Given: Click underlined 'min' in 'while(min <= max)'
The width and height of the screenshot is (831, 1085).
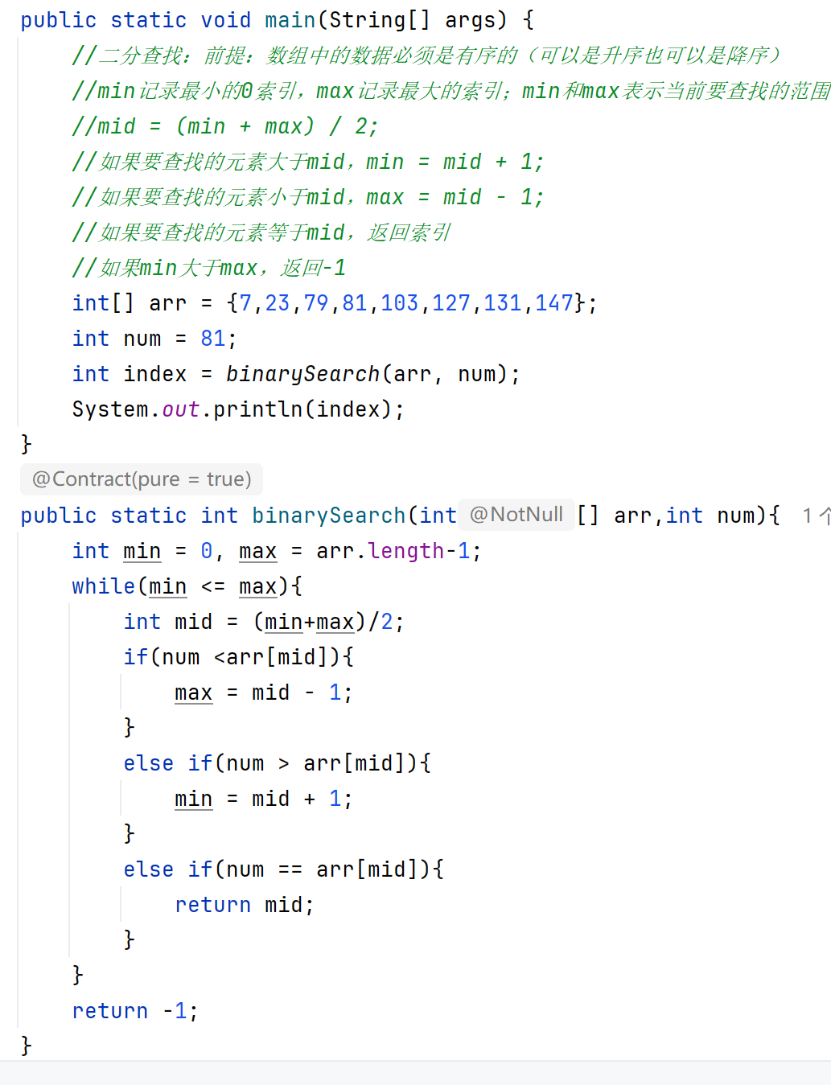Looking at the screenshot, I should click(168, 586).
